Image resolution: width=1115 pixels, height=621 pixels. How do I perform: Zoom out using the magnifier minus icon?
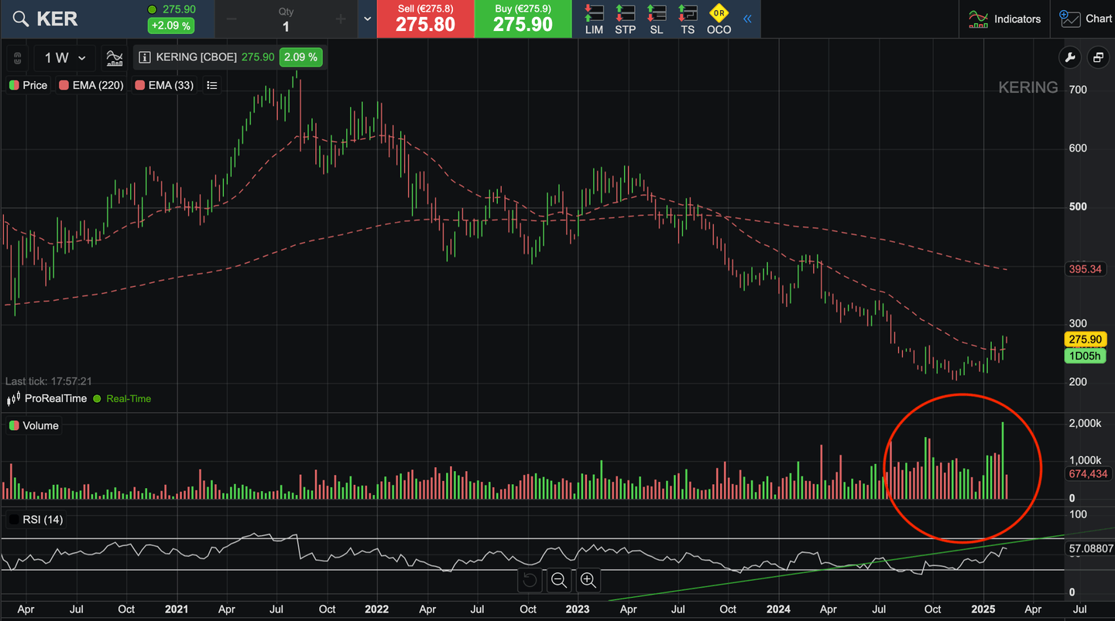[558, 580]
